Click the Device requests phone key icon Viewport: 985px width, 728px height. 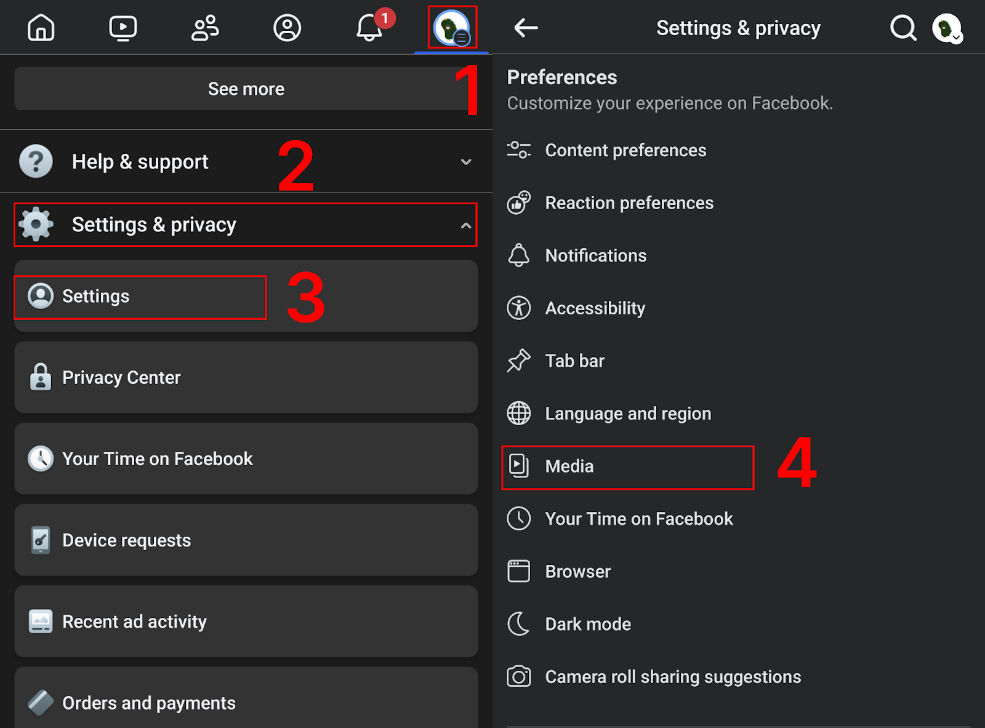pos(41,540)
